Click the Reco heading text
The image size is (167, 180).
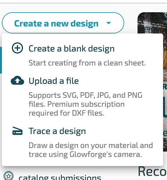152,172
